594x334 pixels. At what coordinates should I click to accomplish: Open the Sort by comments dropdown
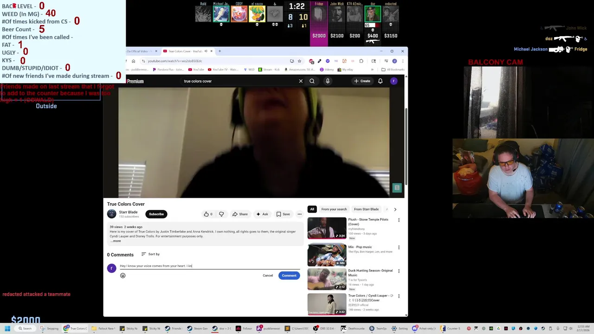[150, 254]
